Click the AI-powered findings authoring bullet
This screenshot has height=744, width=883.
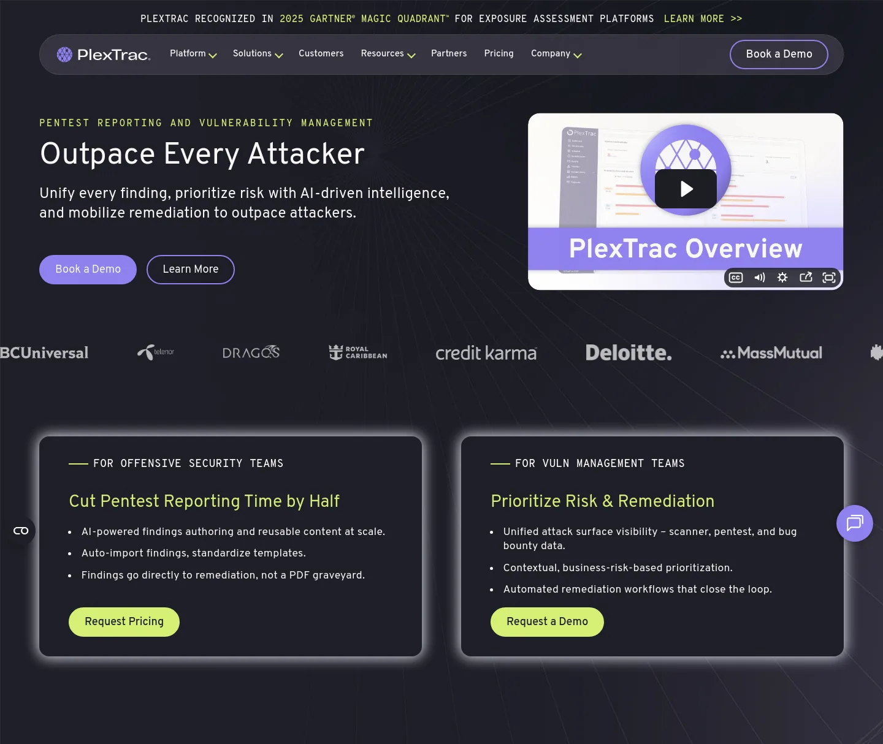[x=233, y=532]
